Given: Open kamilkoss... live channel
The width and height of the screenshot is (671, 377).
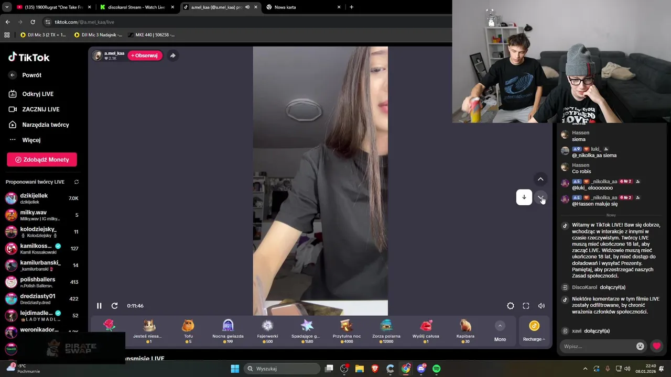Looking at the screenshot, I should point(42,249).
